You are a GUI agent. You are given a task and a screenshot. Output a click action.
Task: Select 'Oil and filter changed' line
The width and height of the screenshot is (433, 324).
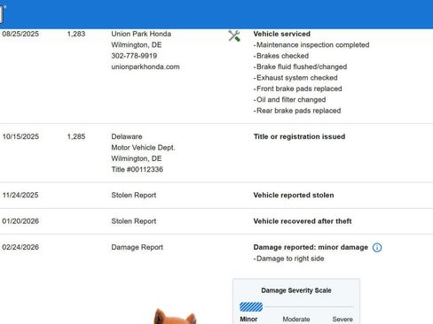(289, 100)
